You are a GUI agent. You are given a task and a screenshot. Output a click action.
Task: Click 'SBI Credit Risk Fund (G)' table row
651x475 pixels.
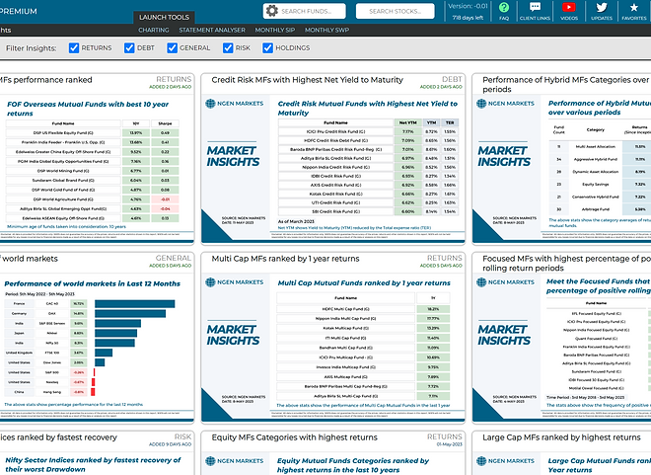tap(368, 211)
